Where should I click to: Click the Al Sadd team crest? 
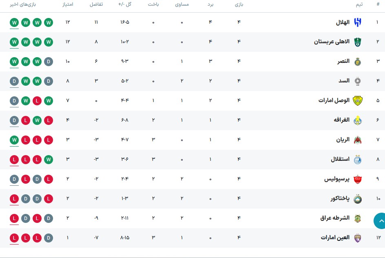point(358,81)
